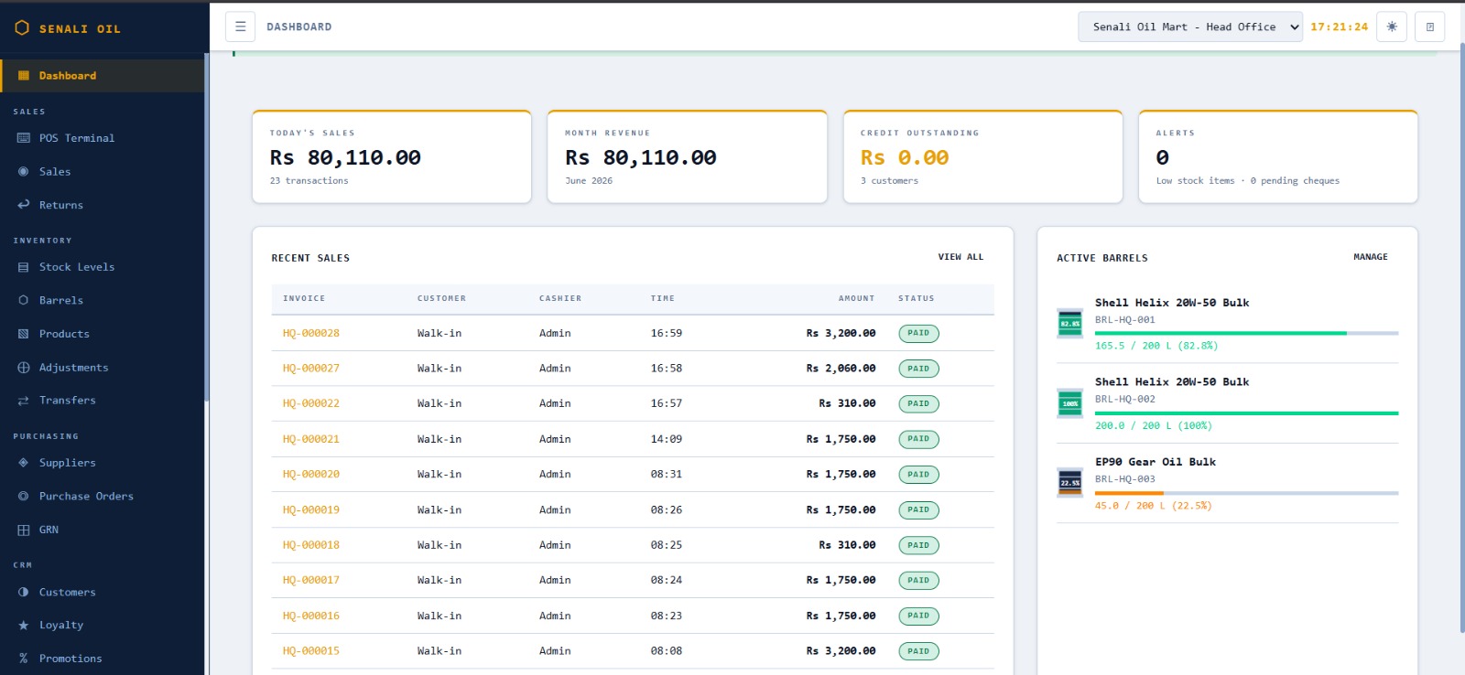Click the Dashboard grid icon in sidebar
1465x675 pixels.
pos(24,76)
